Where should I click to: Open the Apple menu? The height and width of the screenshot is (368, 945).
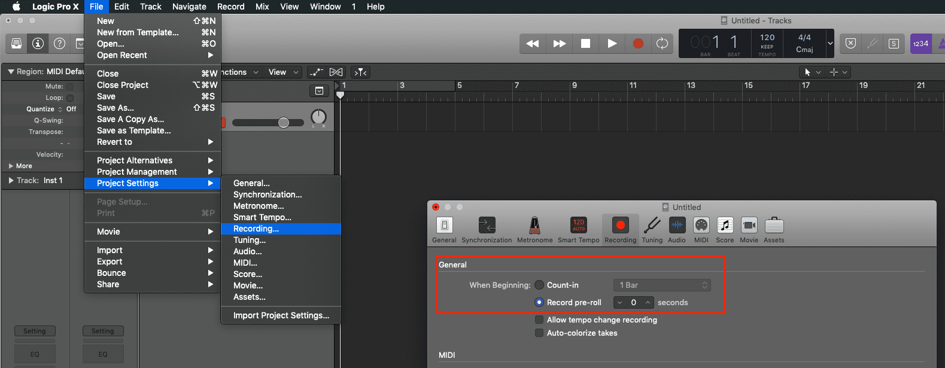(16, 7)
